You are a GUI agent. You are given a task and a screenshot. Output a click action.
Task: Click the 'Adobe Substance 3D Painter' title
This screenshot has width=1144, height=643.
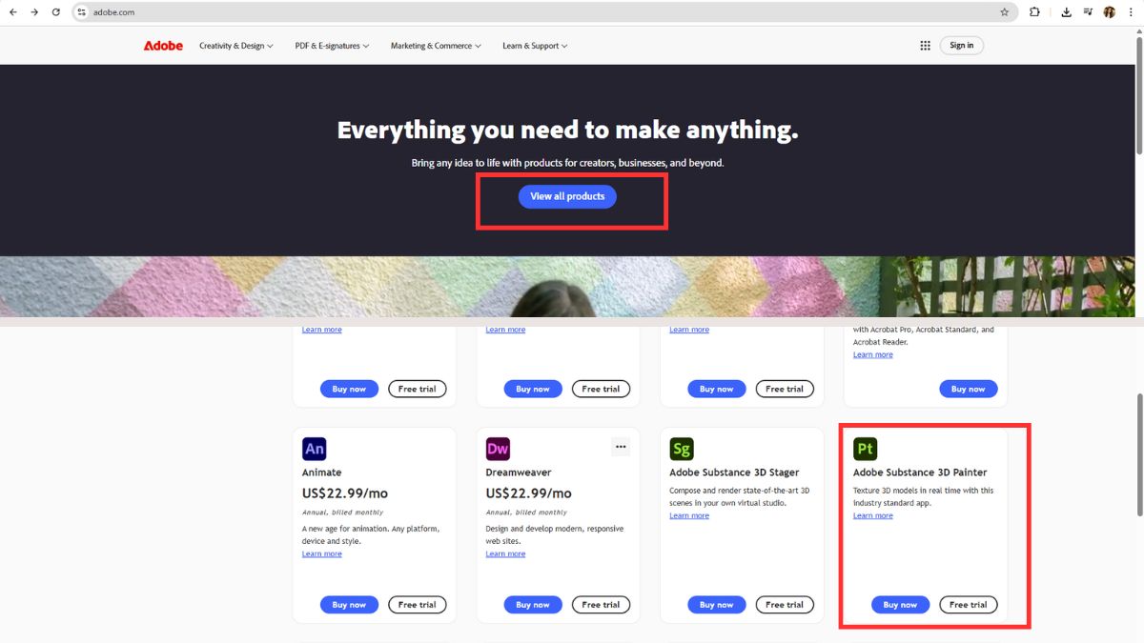(920, 472)
